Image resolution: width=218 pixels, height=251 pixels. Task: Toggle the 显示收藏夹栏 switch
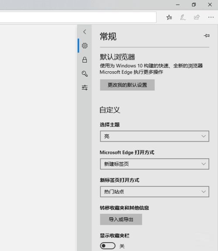[x=108, y=246]
